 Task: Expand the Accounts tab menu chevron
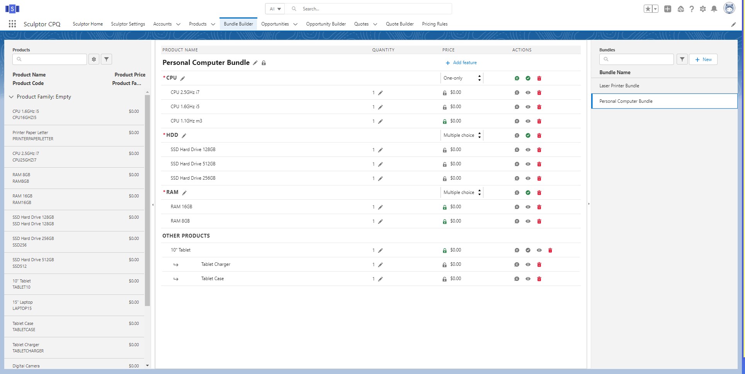[178, 24]
